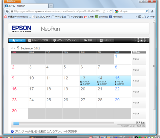Viewport: 160px width, 138px height.
Task: Click the September 2012 month heading
Action: (30, 48)
